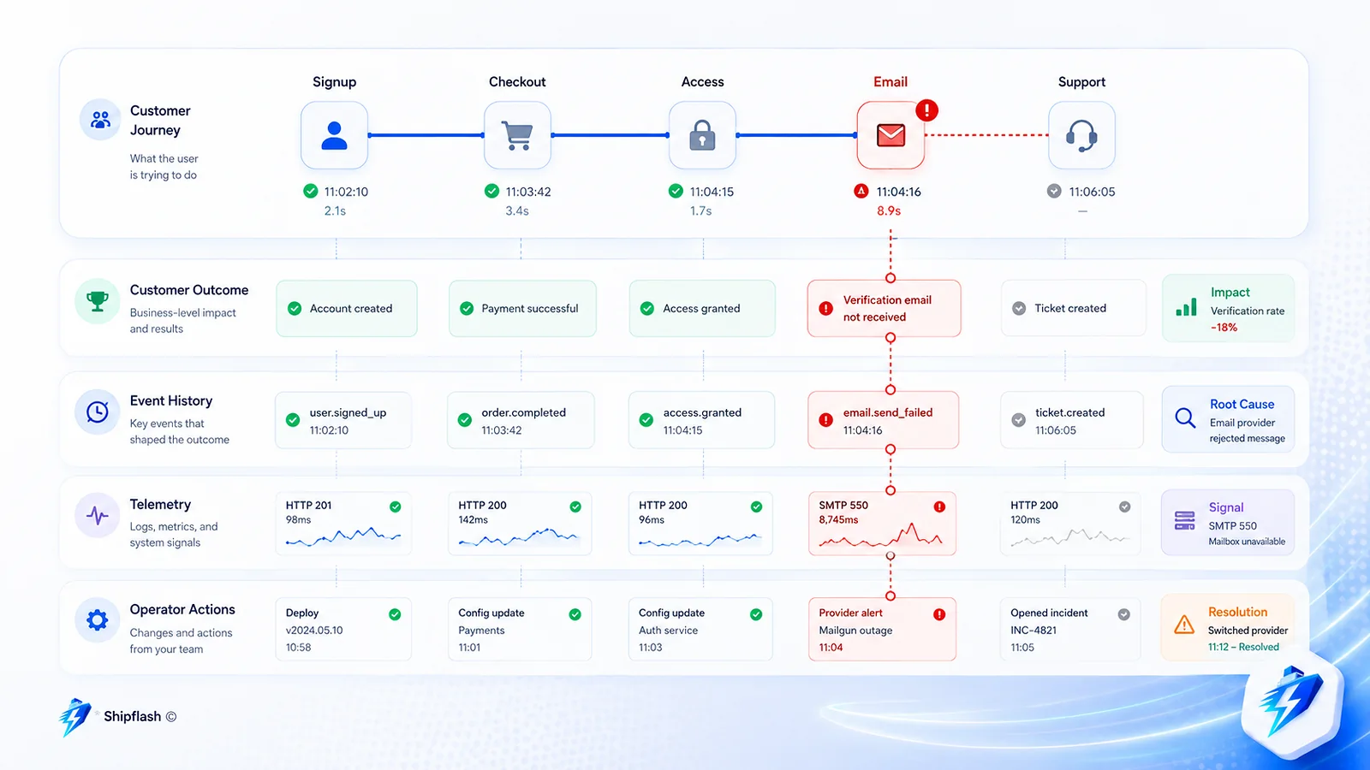Click the hexagon lightning badge at bottom right
1370x770 pixels.
(x=1292, y=704)
